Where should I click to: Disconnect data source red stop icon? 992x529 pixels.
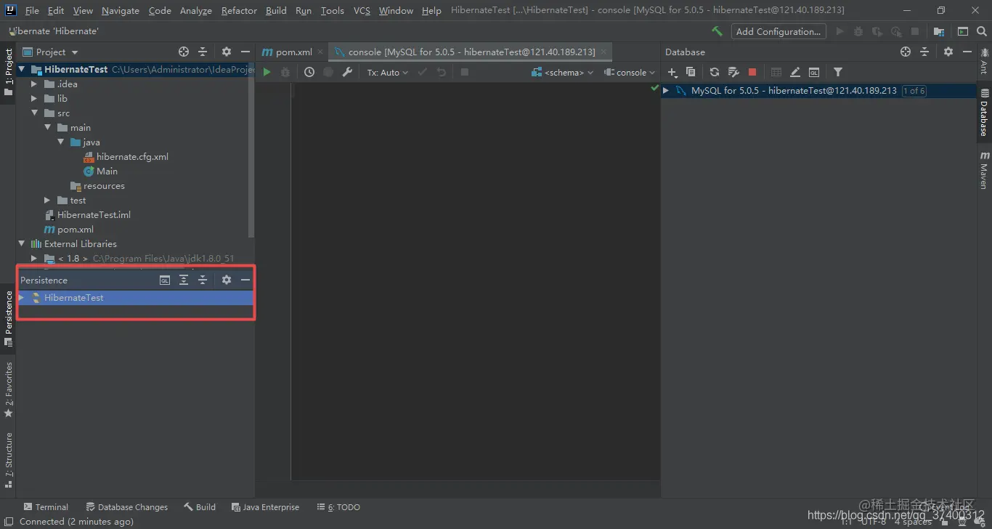tap(752, 72)
